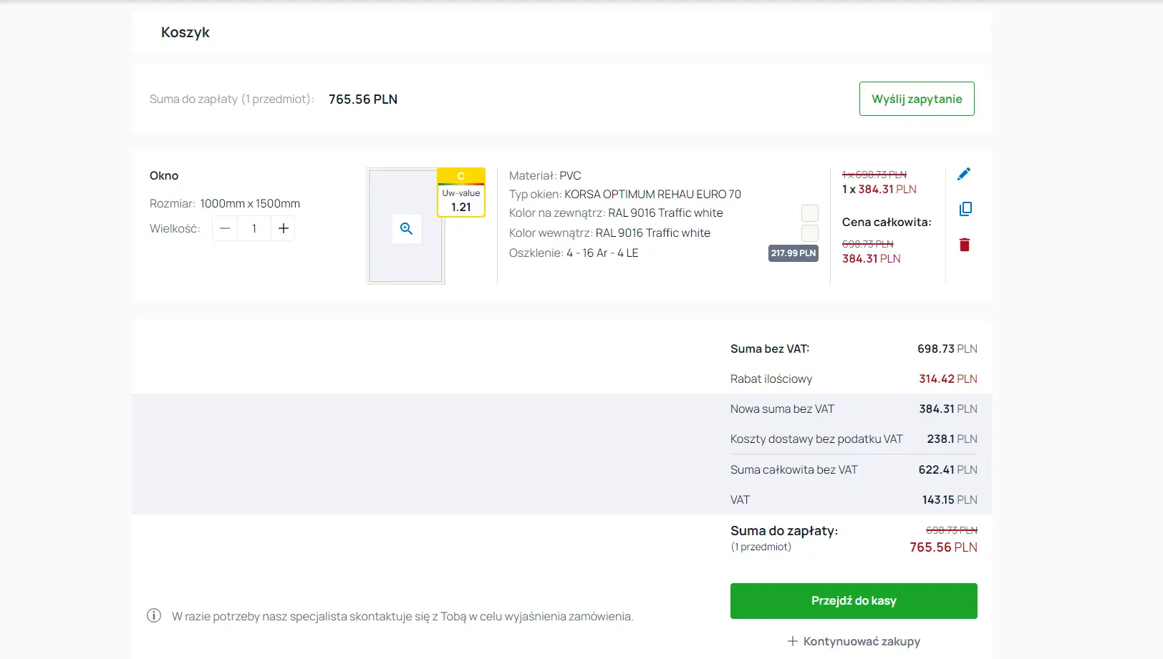Open the magnifier zoom on the window preview
The height and width of the screenshot is (659, 1163).
pos(406,228)
